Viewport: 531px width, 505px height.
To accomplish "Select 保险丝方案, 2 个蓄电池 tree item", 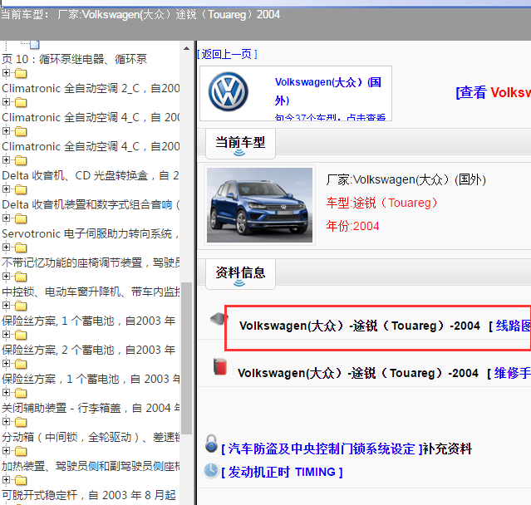I will [x=89, y=350].
